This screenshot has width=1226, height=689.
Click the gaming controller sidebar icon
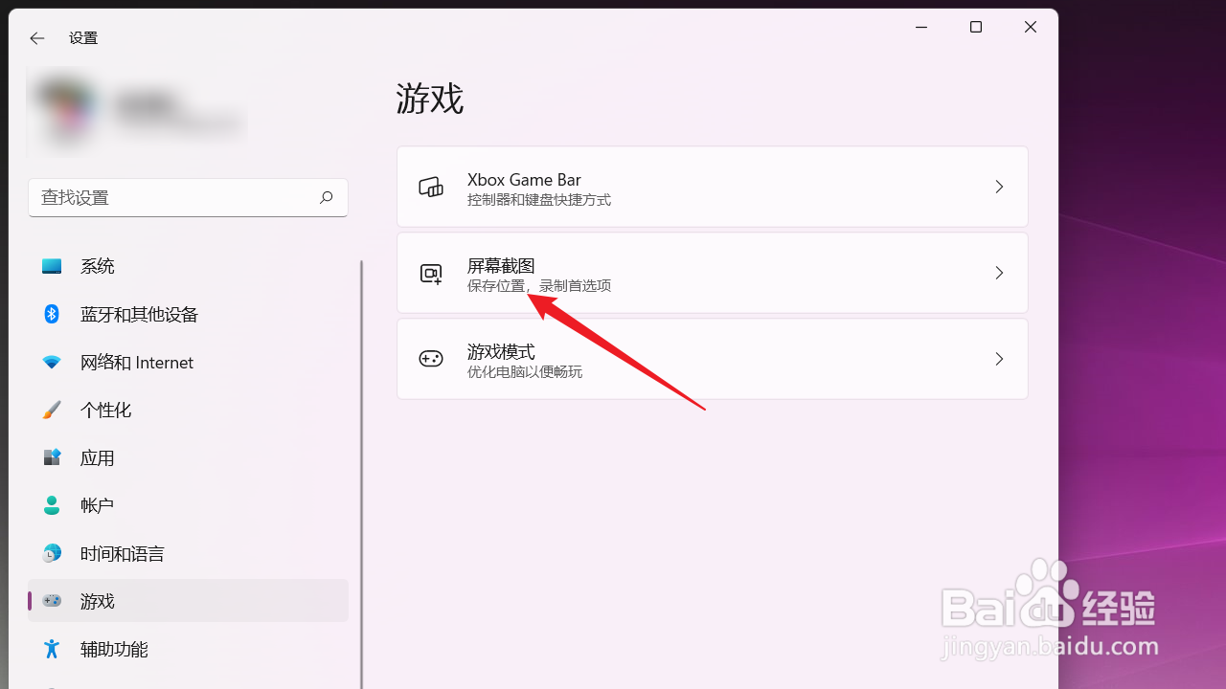(x=51, y=601)
